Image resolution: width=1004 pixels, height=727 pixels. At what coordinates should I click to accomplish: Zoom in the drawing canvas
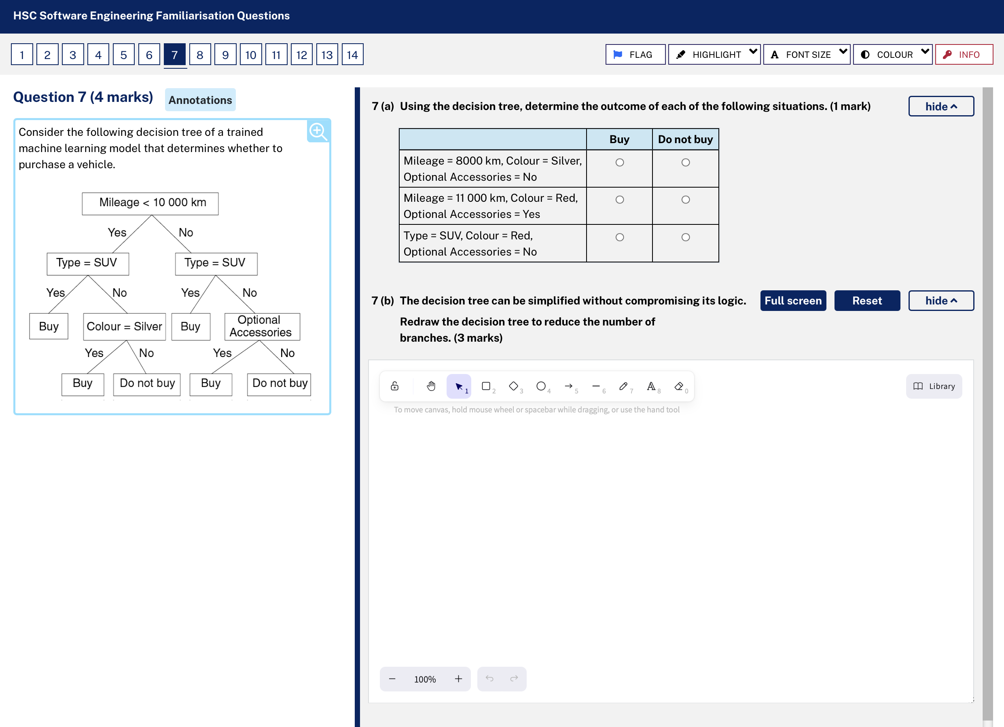(459, 679)
